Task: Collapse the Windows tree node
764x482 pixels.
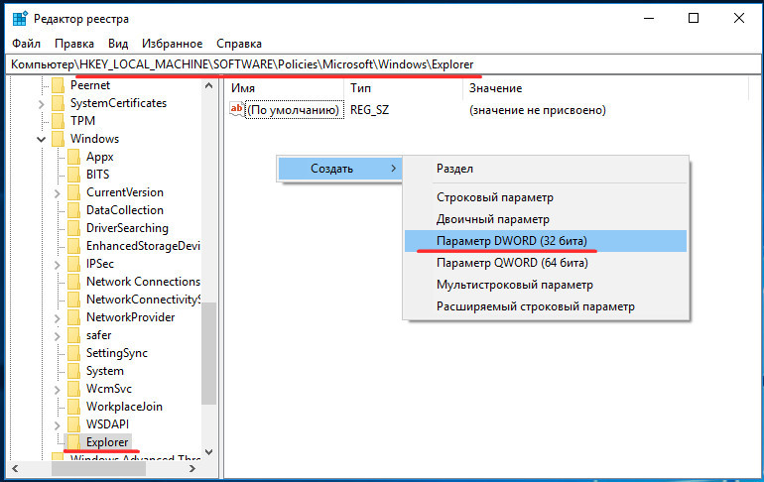Action: [x=42, y=139]
